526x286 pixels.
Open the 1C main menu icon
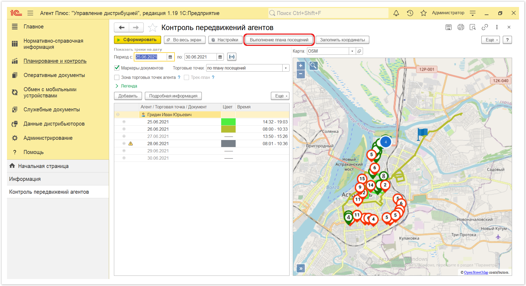[16, 13]
